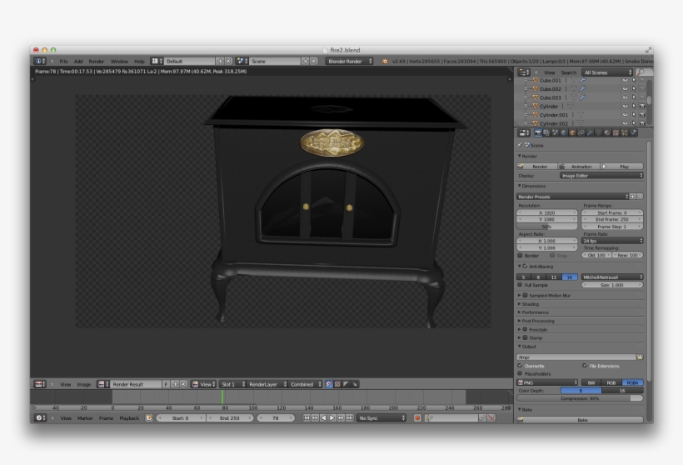The height and width of the screenshot is (465, 683).
Task: Click the Bake button
Action: point(580,420)
